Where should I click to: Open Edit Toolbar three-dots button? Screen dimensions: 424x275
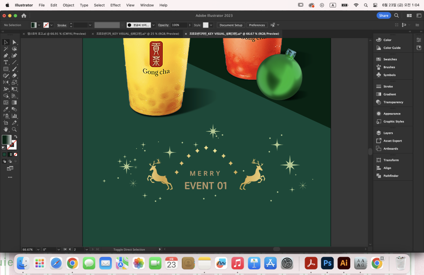tap(10, 177)
